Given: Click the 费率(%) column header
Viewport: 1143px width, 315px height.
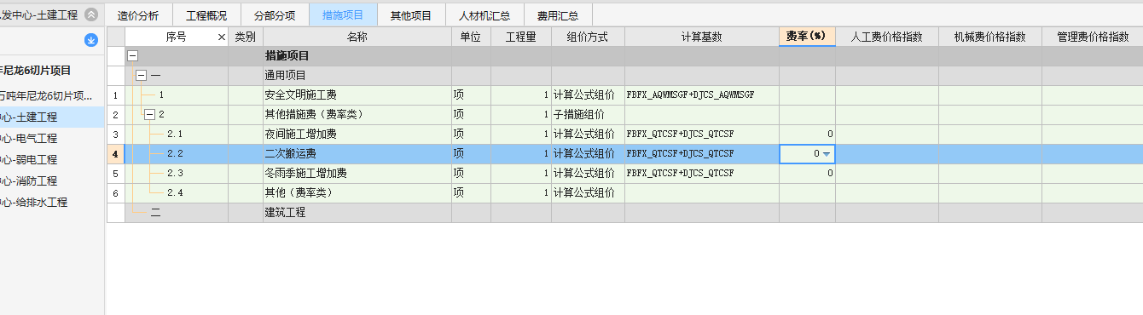Looking at the screenshot, I should click(807, 37).
